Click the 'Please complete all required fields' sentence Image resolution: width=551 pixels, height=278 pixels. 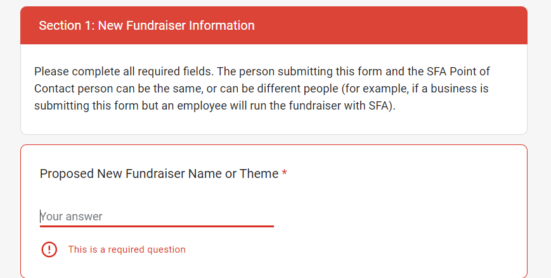pos(124,72)
